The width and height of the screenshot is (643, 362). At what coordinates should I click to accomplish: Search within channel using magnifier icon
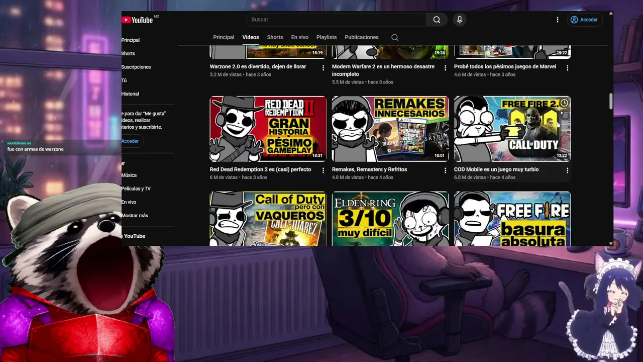click(395, 37)
